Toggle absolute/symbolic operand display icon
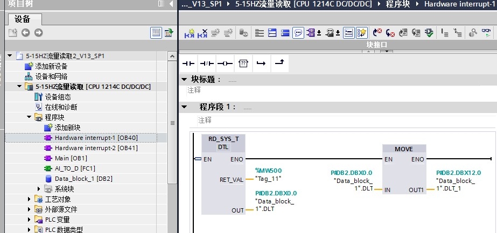Image resolution: width=497 pixels, height=233 pixels. pos(311,33)
